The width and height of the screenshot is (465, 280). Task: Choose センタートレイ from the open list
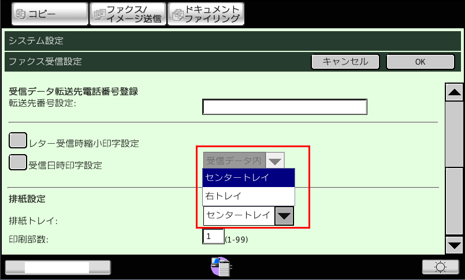248,178
